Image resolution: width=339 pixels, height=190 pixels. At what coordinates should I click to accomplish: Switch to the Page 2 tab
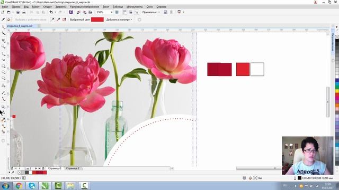73,168
